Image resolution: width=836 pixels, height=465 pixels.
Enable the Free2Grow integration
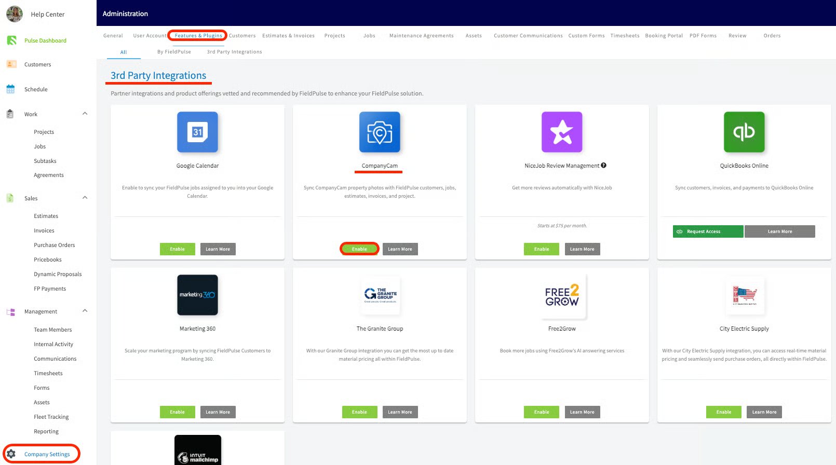(542, 412)
